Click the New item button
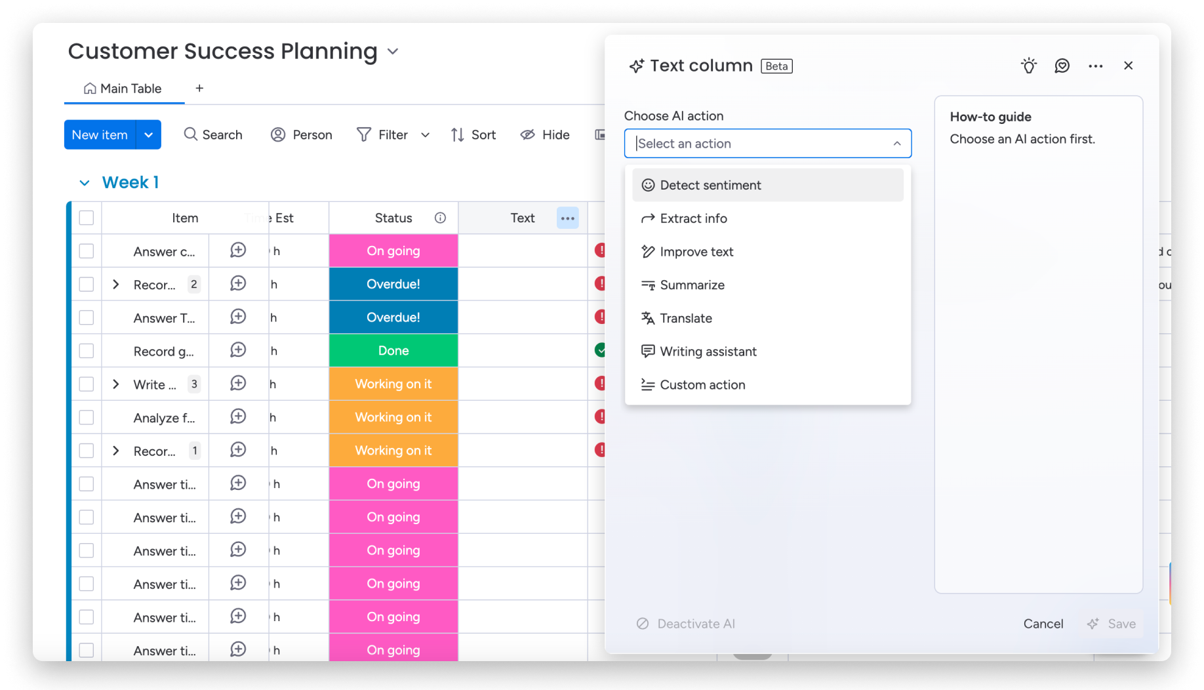 (100, 134)
